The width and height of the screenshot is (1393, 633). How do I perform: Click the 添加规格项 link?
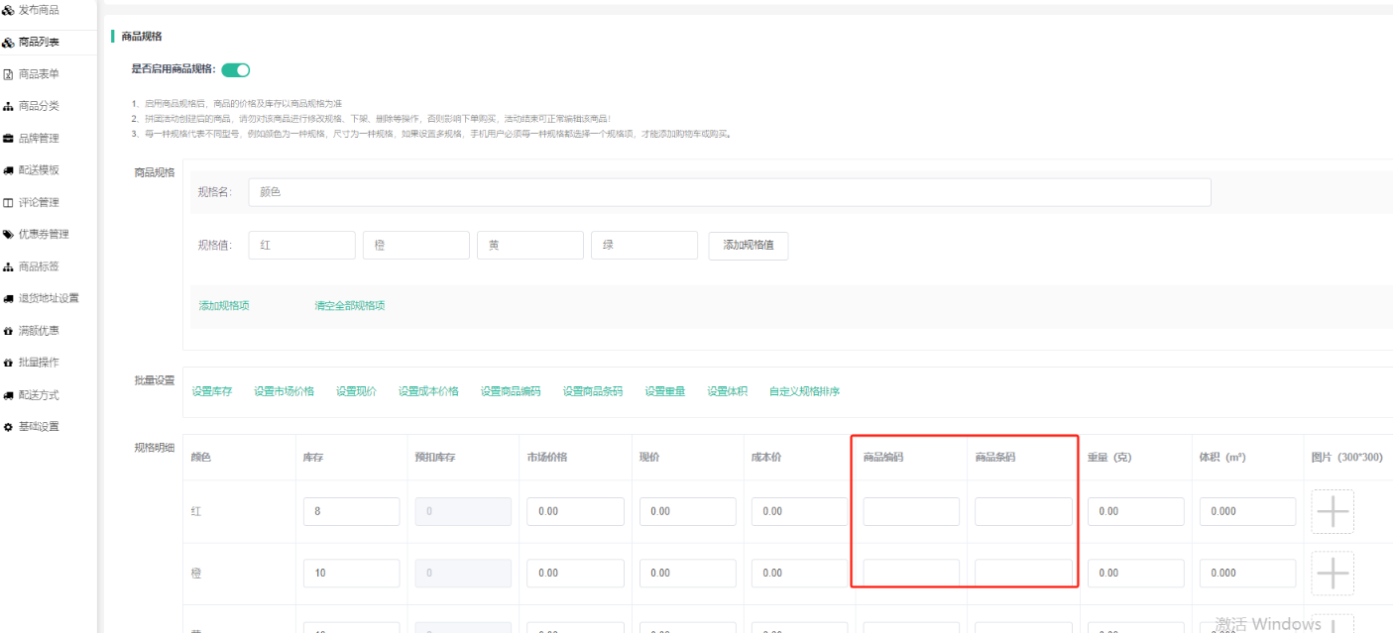(224, 306)
